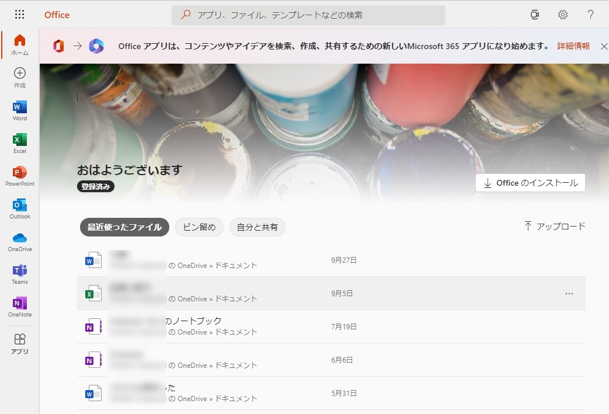Return home with the ホーム icon

click(x=19, y=41)
